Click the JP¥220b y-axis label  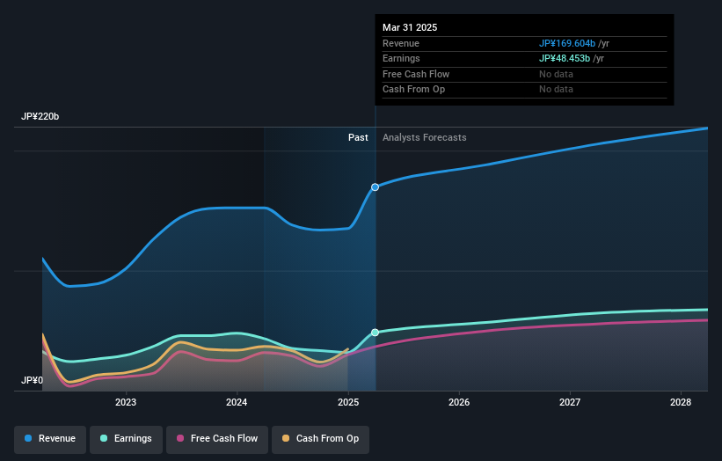40,116
